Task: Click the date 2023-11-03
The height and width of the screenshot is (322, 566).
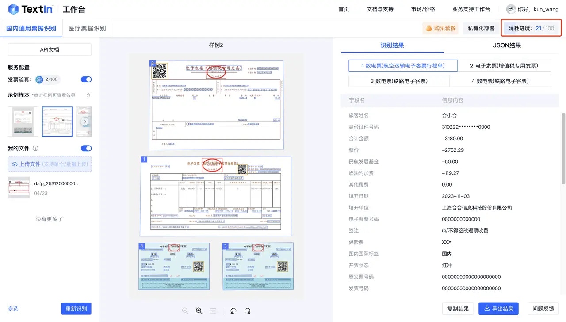Action: [x=455, y=196]
